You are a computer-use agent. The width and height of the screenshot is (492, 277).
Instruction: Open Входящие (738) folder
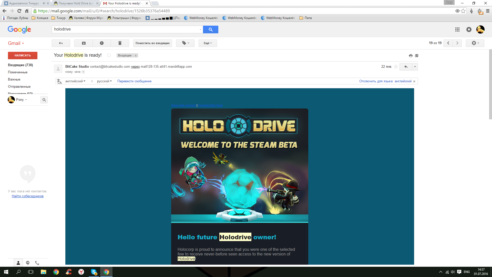click(x=20, y=65)
